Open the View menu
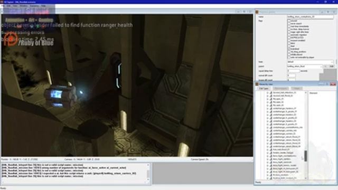This screenshot has height=190, width=338. pos(15,6)
